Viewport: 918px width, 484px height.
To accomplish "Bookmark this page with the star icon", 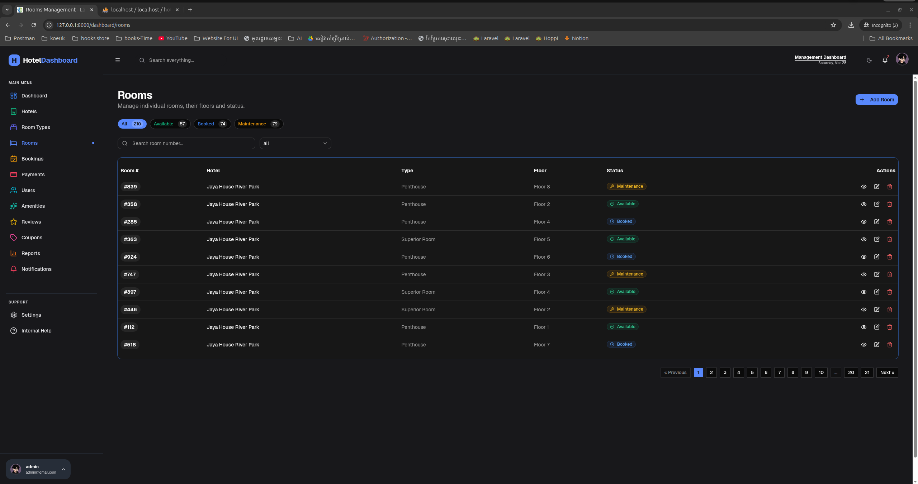I will [833, 25].
